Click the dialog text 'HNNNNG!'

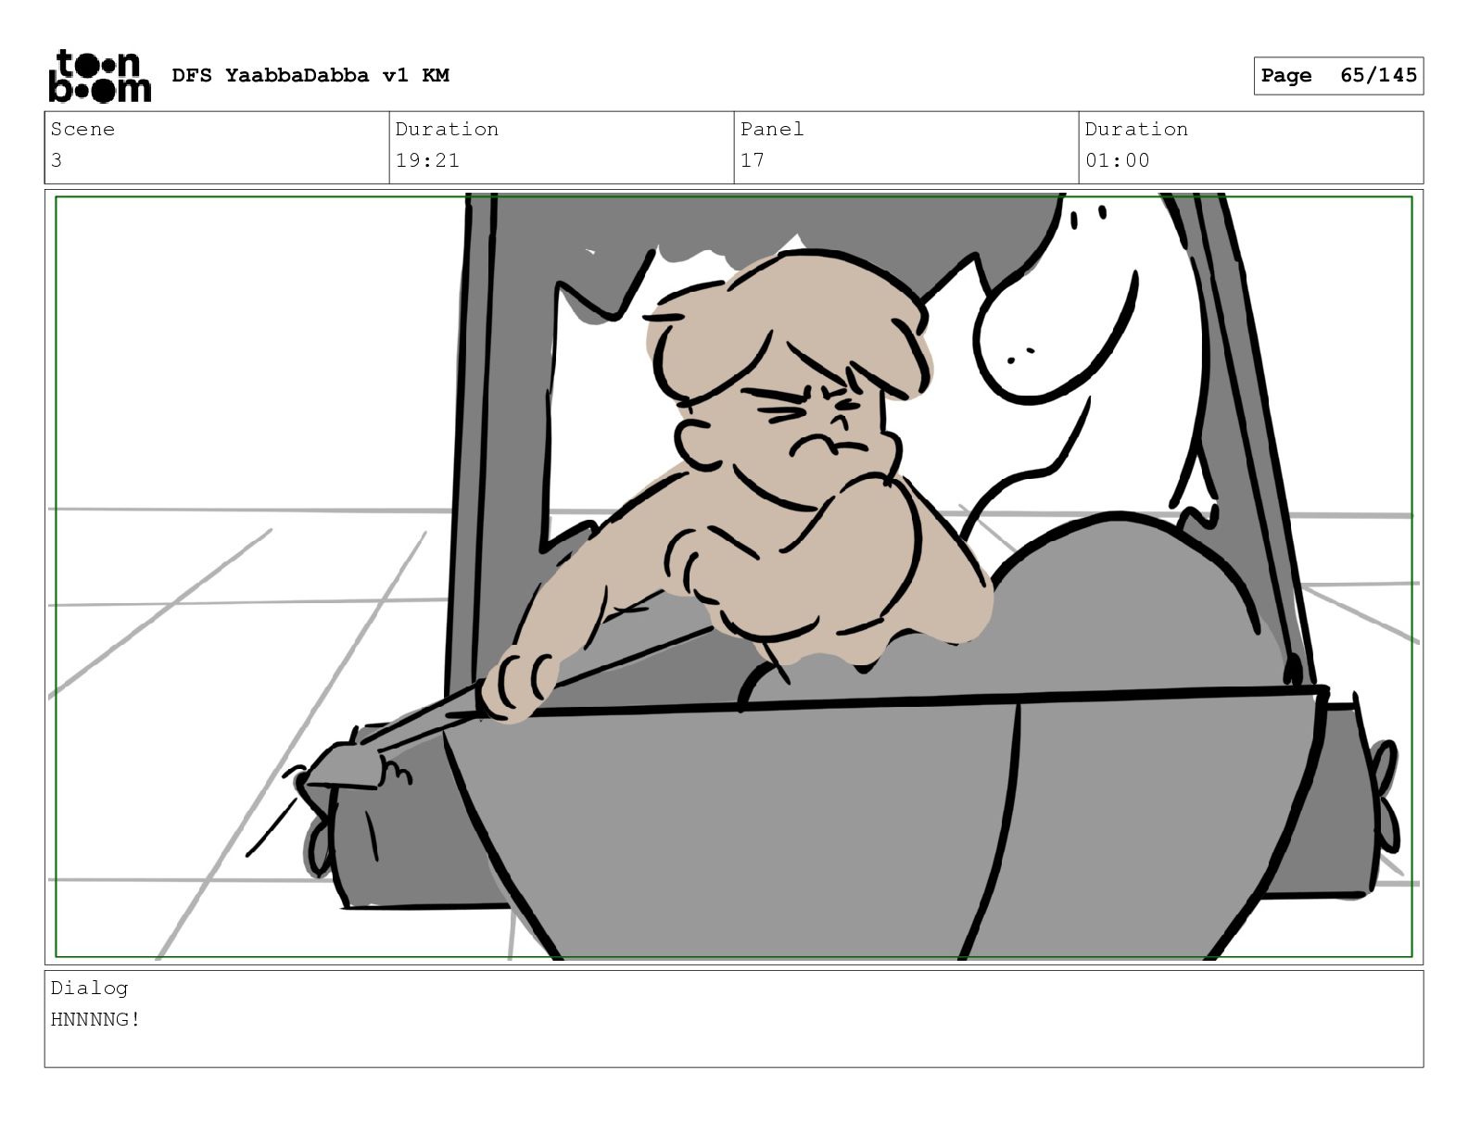[95, 1020]
